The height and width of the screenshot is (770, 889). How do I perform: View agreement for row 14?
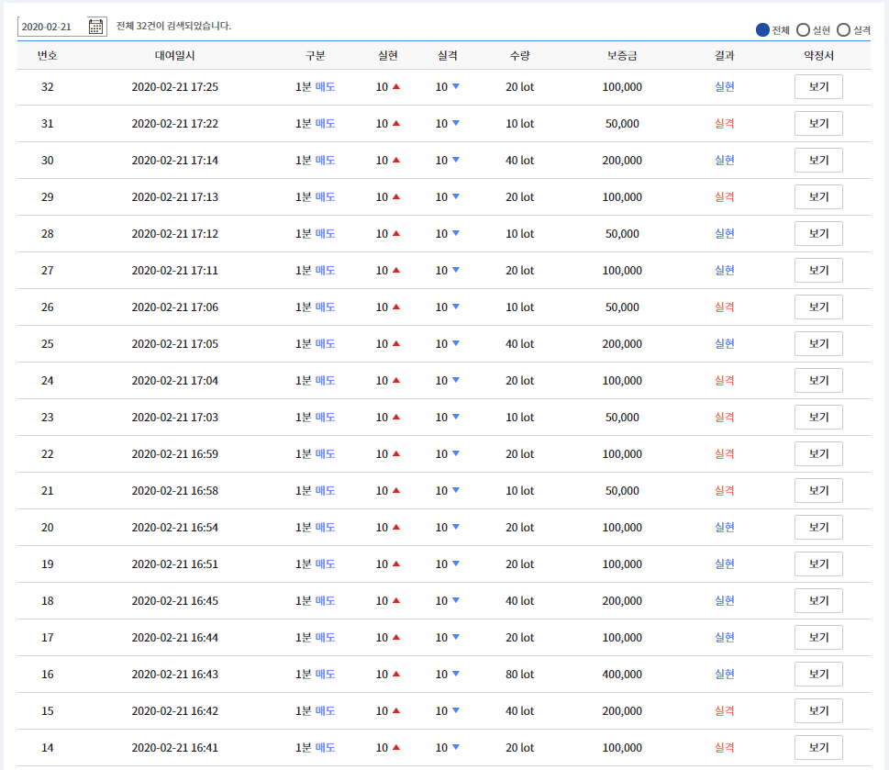click(x=818, y=747)
